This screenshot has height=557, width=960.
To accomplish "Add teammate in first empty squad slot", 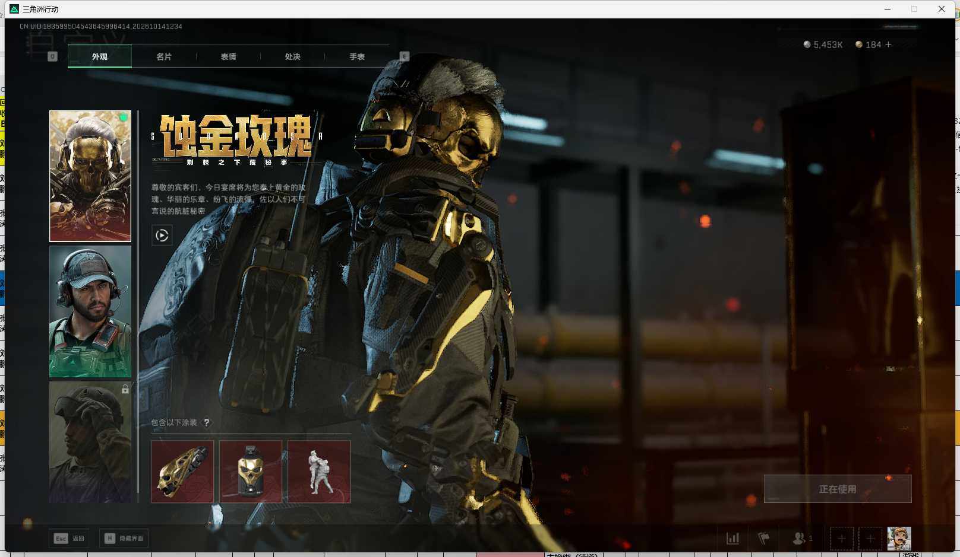I will [x=842, y=539].
